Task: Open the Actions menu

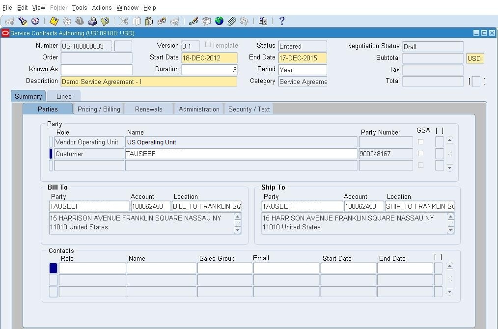Action: (x=101, y=7)
